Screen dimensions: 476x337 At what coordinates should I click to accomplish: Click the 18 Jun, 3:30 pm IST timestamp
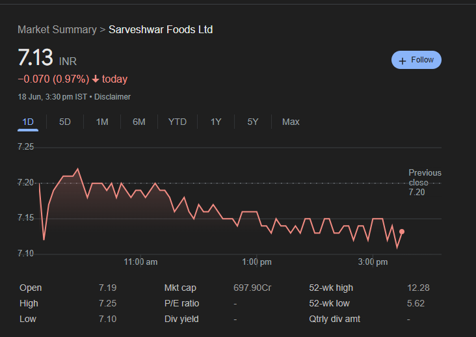coord(53,97)
